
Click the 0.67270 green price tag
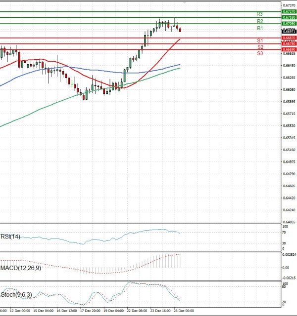(289, 11)
